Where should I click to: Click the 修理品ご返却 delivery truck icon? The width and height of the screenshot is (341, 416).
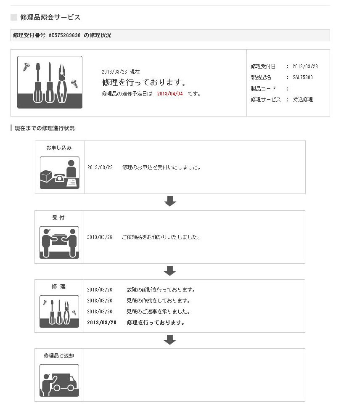(x=59, y=380)
